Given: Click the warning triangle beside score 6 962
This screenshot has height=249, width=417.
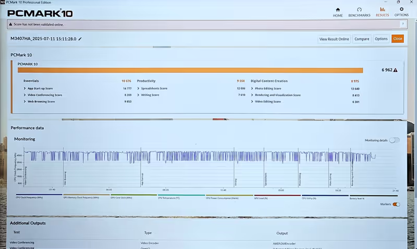Looking at the screenshot, I should (x=395, y=70).
